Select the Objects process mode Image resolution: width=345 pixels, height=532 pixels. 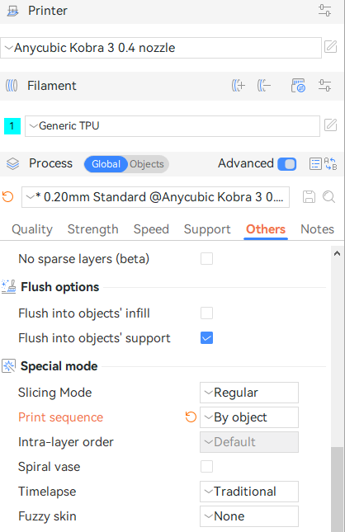(x=147, y=164)
